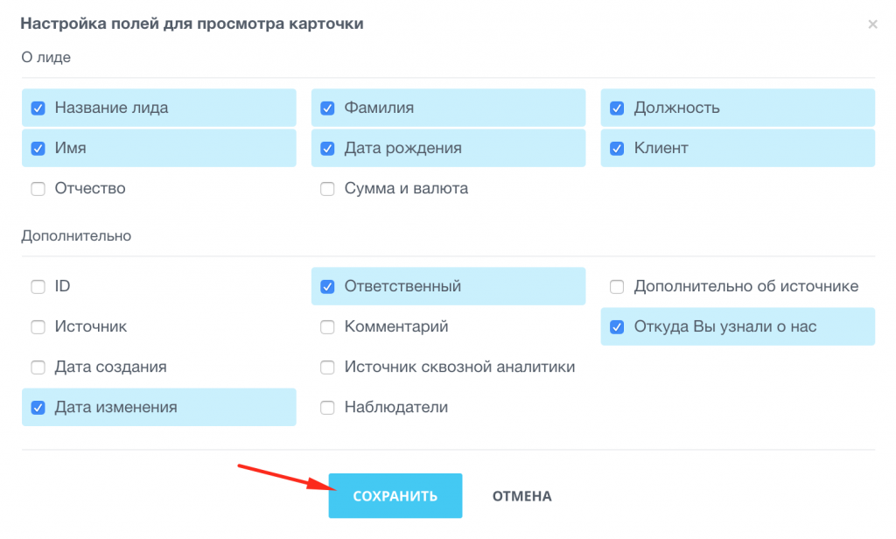This screenshot has width=896, height=539.
Task: Uncheck the Дата рождения field
Action: tap(327, 148)
